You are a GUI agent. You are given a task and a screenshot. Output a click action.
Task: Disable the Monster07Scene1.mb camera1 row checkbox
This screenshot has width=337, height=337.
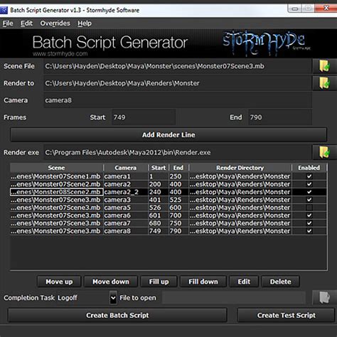point(309,176)
